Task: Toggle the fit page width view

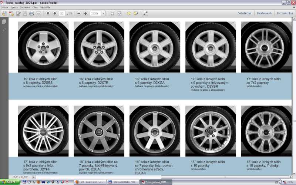Action: click(x=112, y=13)
